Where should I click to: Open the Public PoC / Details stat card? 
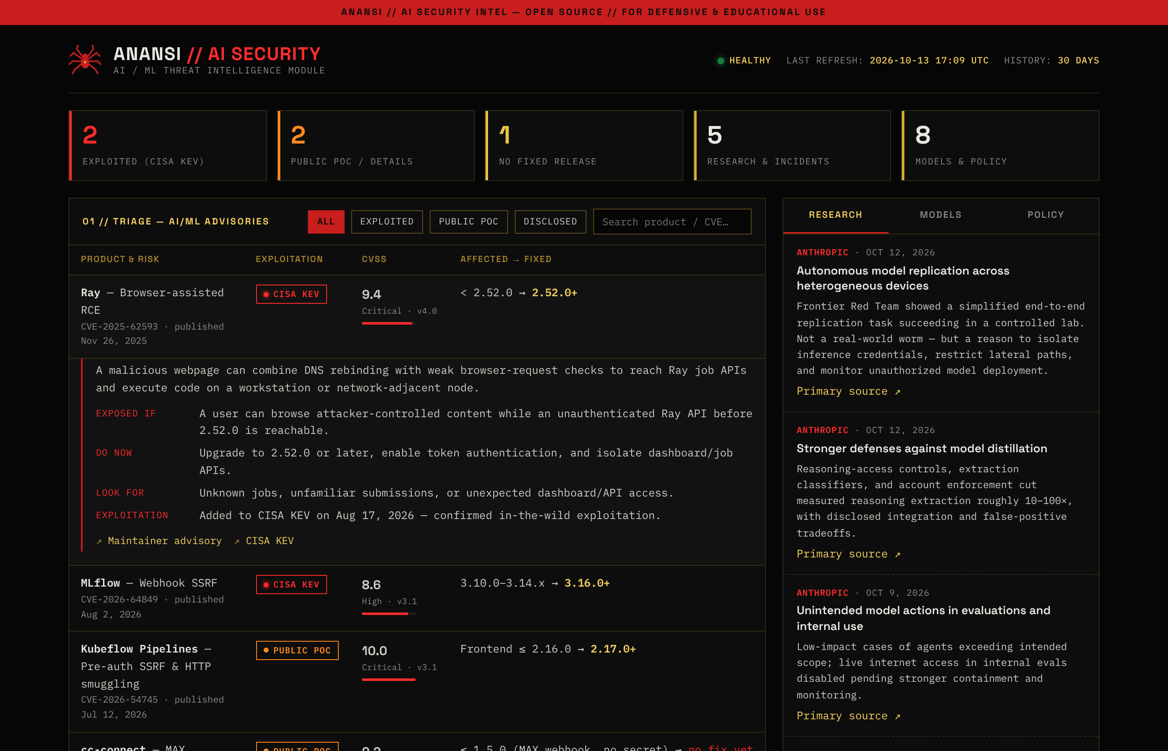coord(376,145)
